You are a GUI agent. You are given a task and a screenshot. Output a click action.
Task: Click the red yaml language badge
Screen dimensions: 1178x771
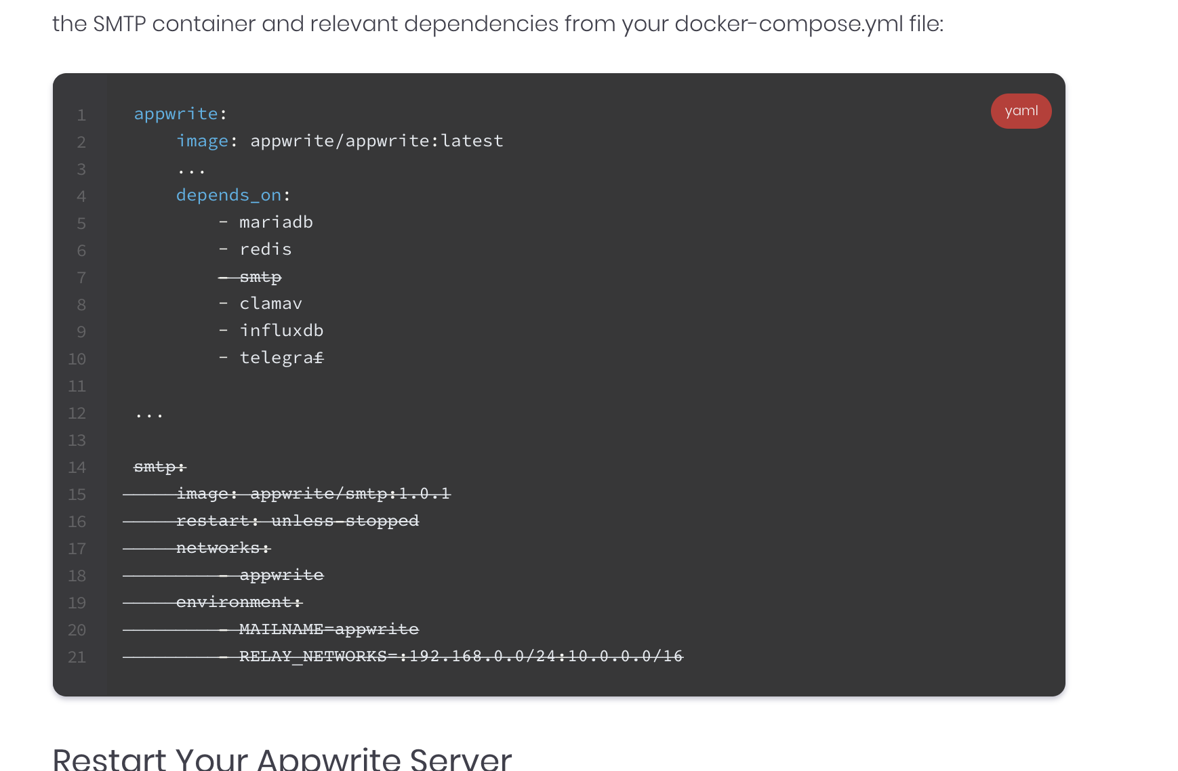[1021, 111]
